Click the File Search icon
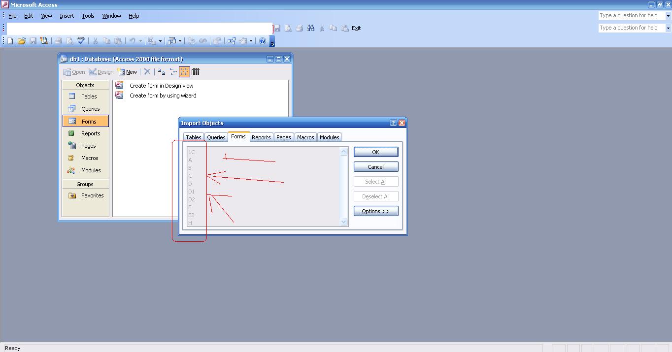Image resolution: width=672 pixels, height=352 pixels. [x=44, y=41]
